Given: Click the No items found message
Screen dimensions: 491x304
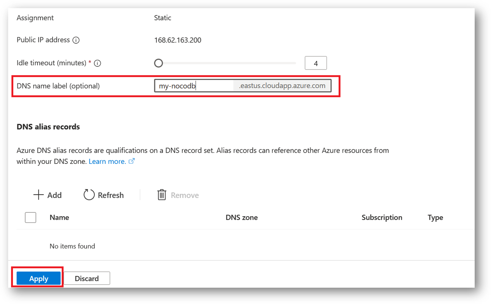Looking at the screenshot, I should [x=72, y=246].
